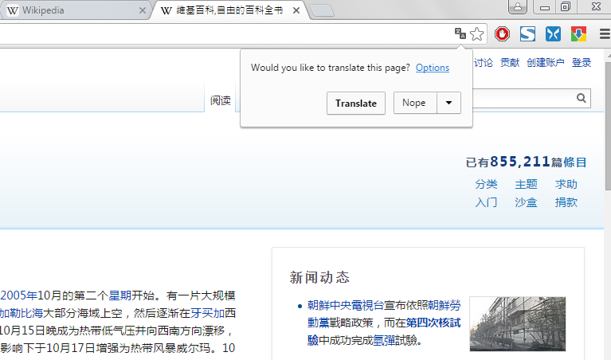Screen dimensions: 611x360
Task: Click the Translate button
Action: pos(356,104)
